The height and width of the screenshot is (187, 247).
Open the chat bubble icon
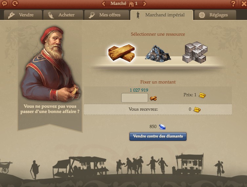pyautogui.click(x=4, y=3)
